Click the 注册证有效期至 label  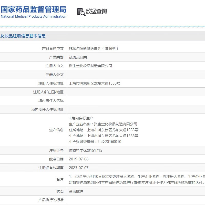tap(51, 168)
